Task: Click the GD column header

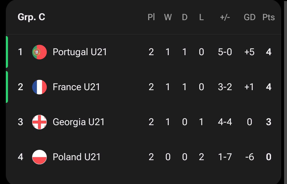Action: (x=250, y=17)
